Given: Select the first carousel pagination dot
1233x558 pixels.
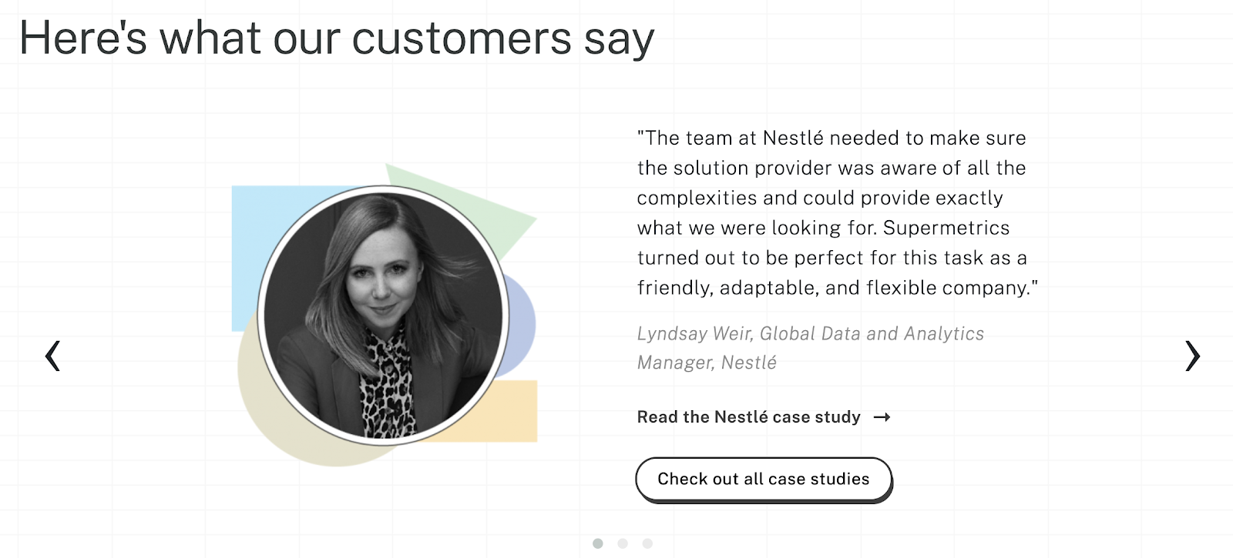Looking at the screenshot, I should click(598, 543).
